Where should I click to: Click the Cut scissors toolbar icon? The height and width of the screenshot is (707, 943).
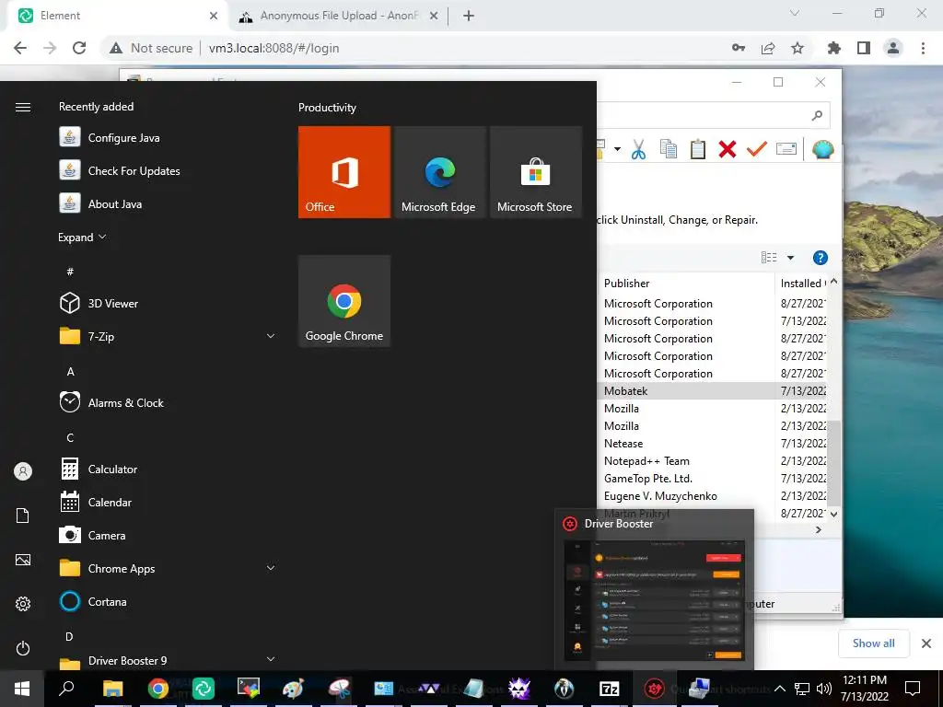tap(638, 149)
